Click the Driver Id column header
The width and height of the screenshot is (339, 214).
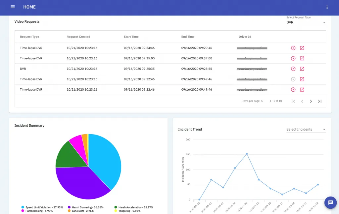[x=245, y=37]
